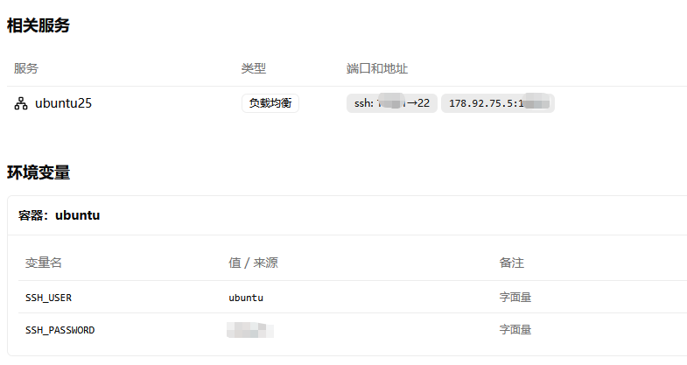Open the ubuntu25 service link
Viewport: 687px width, 365px height.
(x=63, y=103)
